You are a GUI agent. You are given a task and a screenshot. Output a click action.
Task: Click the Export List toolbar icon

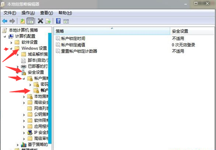pyautogui.click(x=48, y=21)
